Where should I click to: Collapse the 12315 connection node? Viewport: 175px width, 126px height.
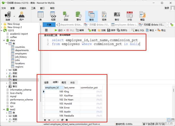[2, 30]
